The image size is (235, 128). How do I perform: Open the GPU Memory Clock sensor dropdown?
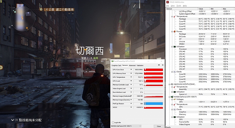pyautogui.click(x=131, y=73)
